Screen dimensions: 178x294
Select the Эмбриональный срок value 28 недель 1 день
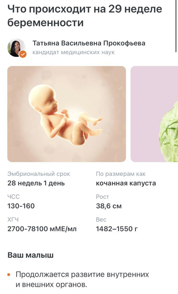(x=36, y=183)
